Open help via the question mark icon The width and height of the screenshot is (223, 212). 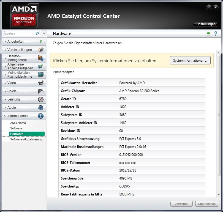click(216, 33)
